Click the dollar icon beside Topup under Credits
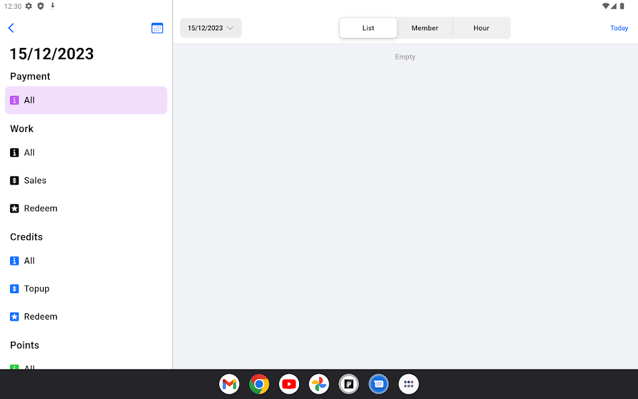 14,288
